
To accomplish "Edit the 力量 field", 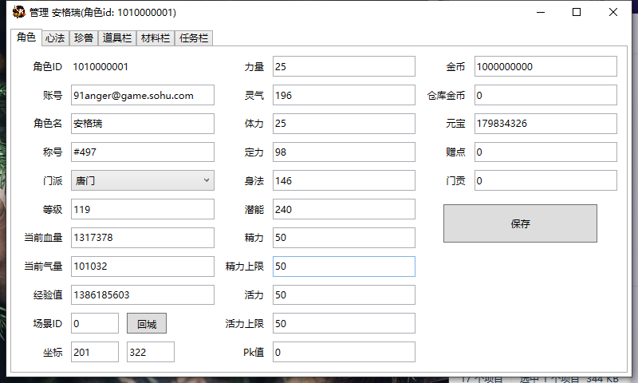I will coord(344,66).
